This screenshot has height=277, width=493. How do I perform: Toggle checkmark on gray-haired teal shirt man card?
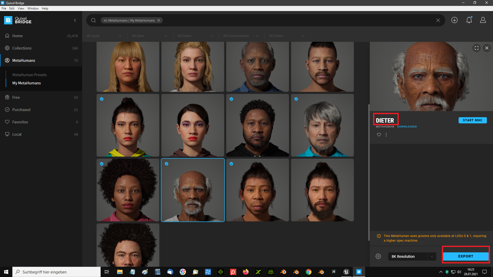tap(296, 99)
